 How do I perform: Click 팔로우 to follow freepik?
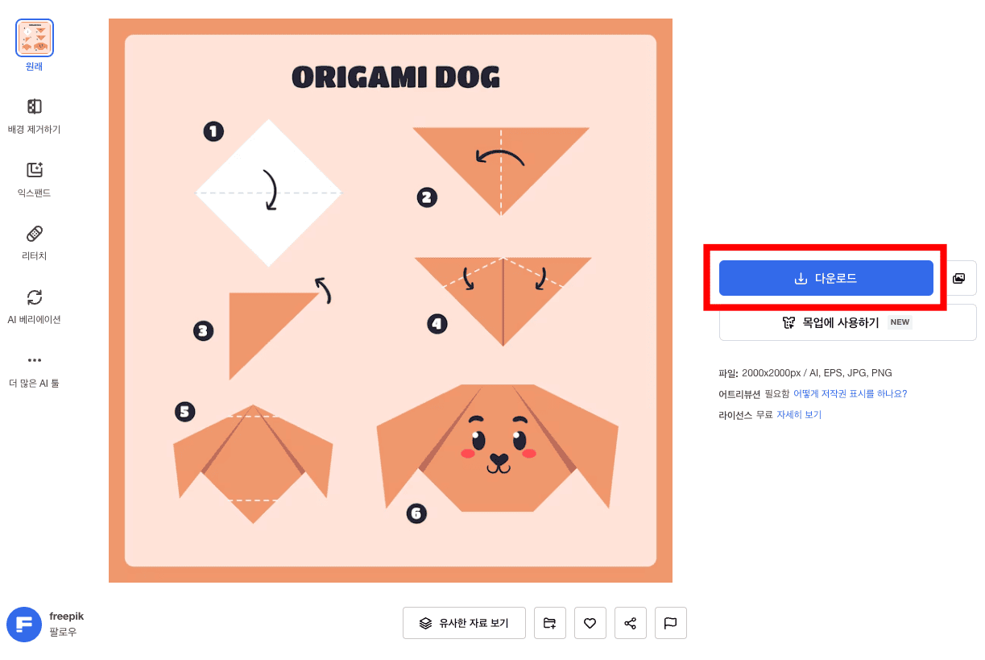[63, 633]
